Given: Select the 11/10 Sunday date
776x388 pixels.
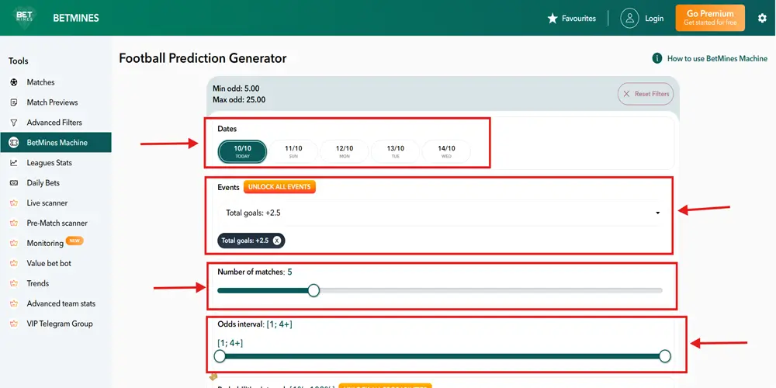Looking at the screenshot, I should (x=293, y=151).
